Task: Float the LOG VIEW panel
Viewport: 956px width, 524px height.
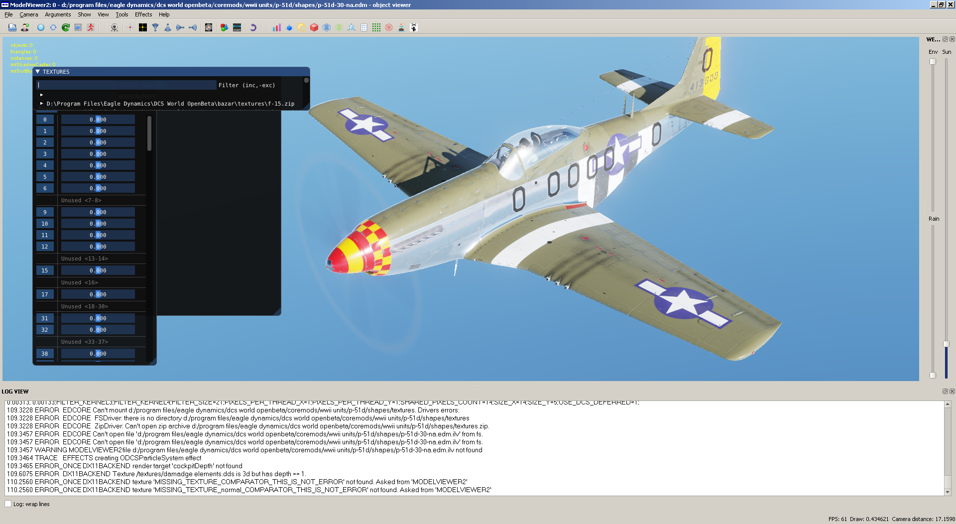Action: [x=945, y=392]
